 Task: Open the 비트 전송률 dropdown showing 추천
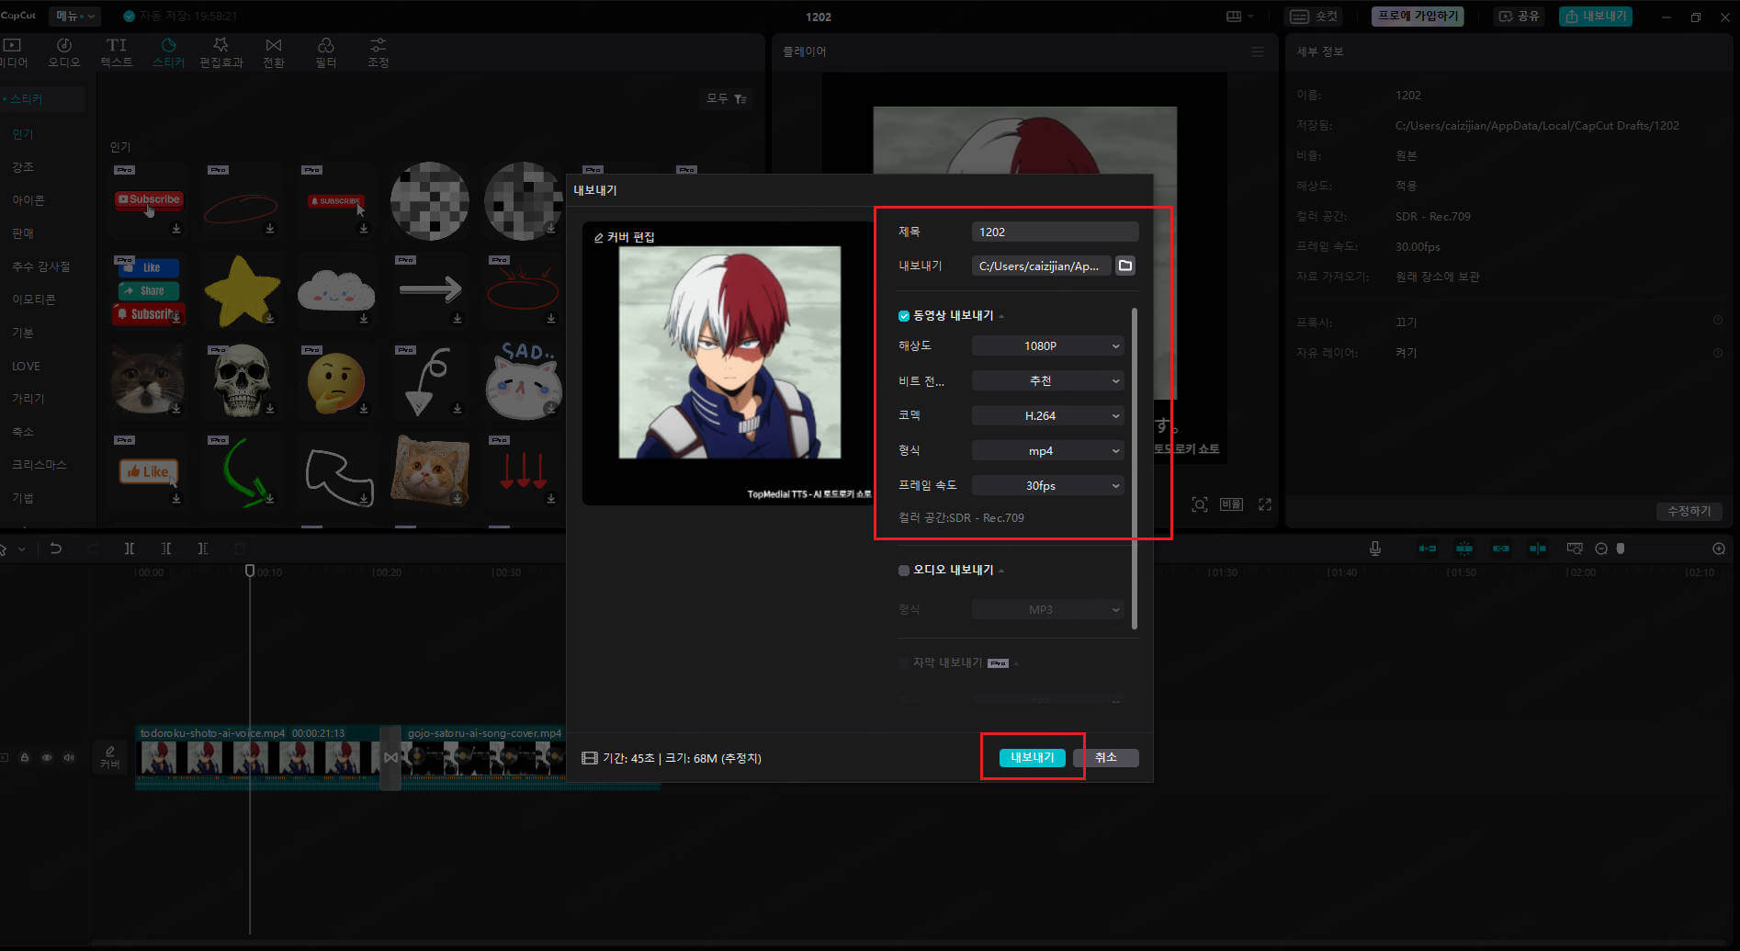pyautogui.click(x=1047, y=380)
